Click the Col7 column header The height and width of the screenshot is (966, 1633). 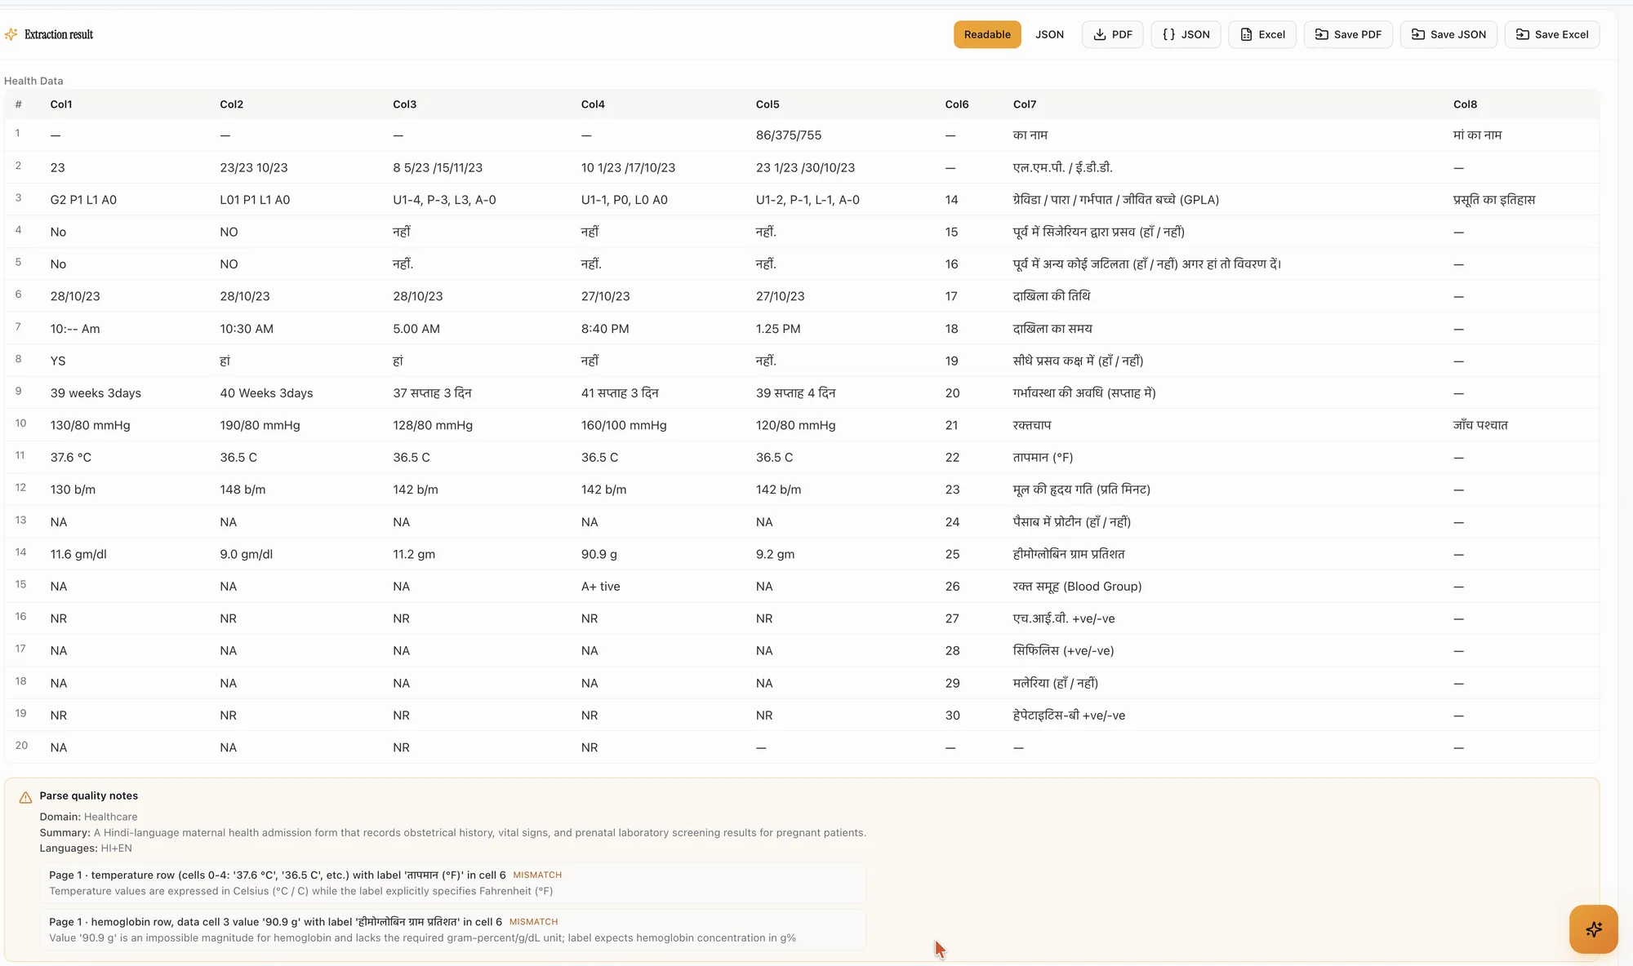pyautogui.click(x=1025, y=104)
